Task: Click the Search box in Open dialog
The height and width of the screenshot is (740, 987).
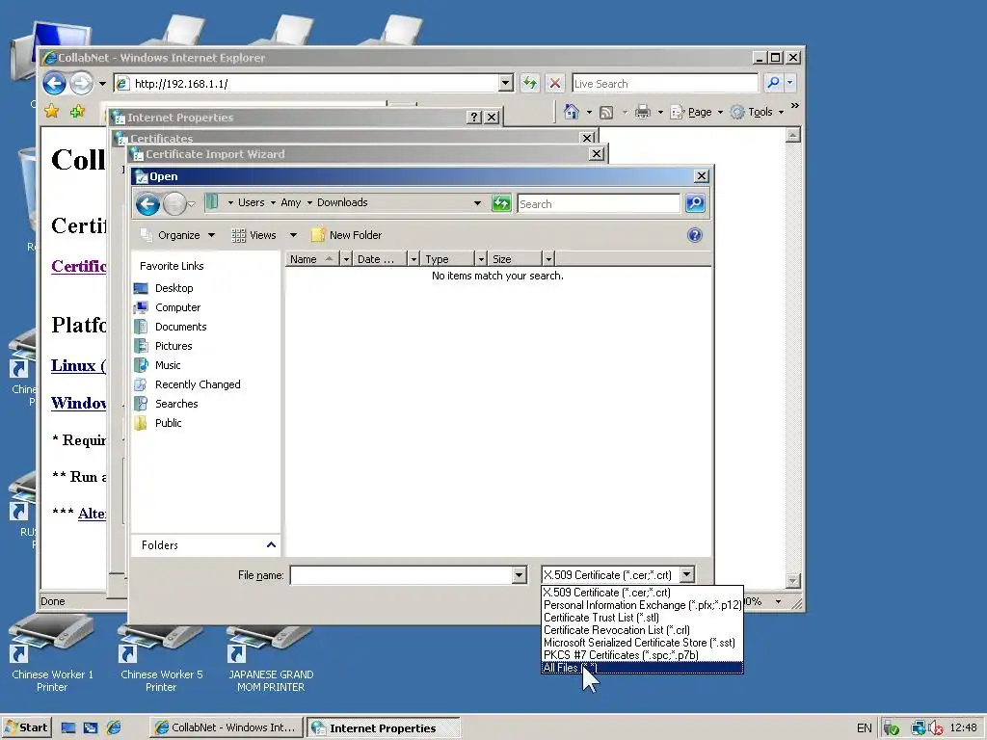Action: [x=598, y=204]
